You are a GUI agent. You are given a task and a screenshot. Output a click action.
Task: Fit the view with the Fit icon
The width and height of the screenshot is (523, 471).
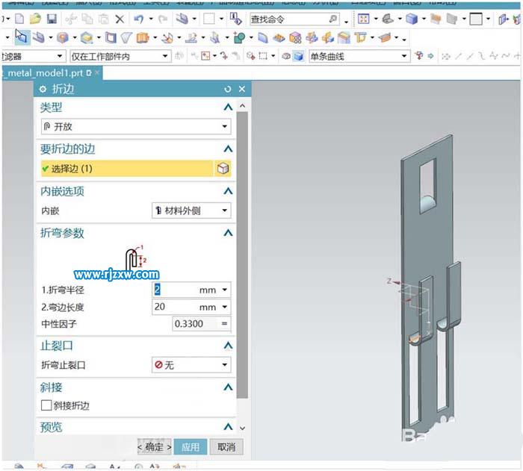pos(364,19)
